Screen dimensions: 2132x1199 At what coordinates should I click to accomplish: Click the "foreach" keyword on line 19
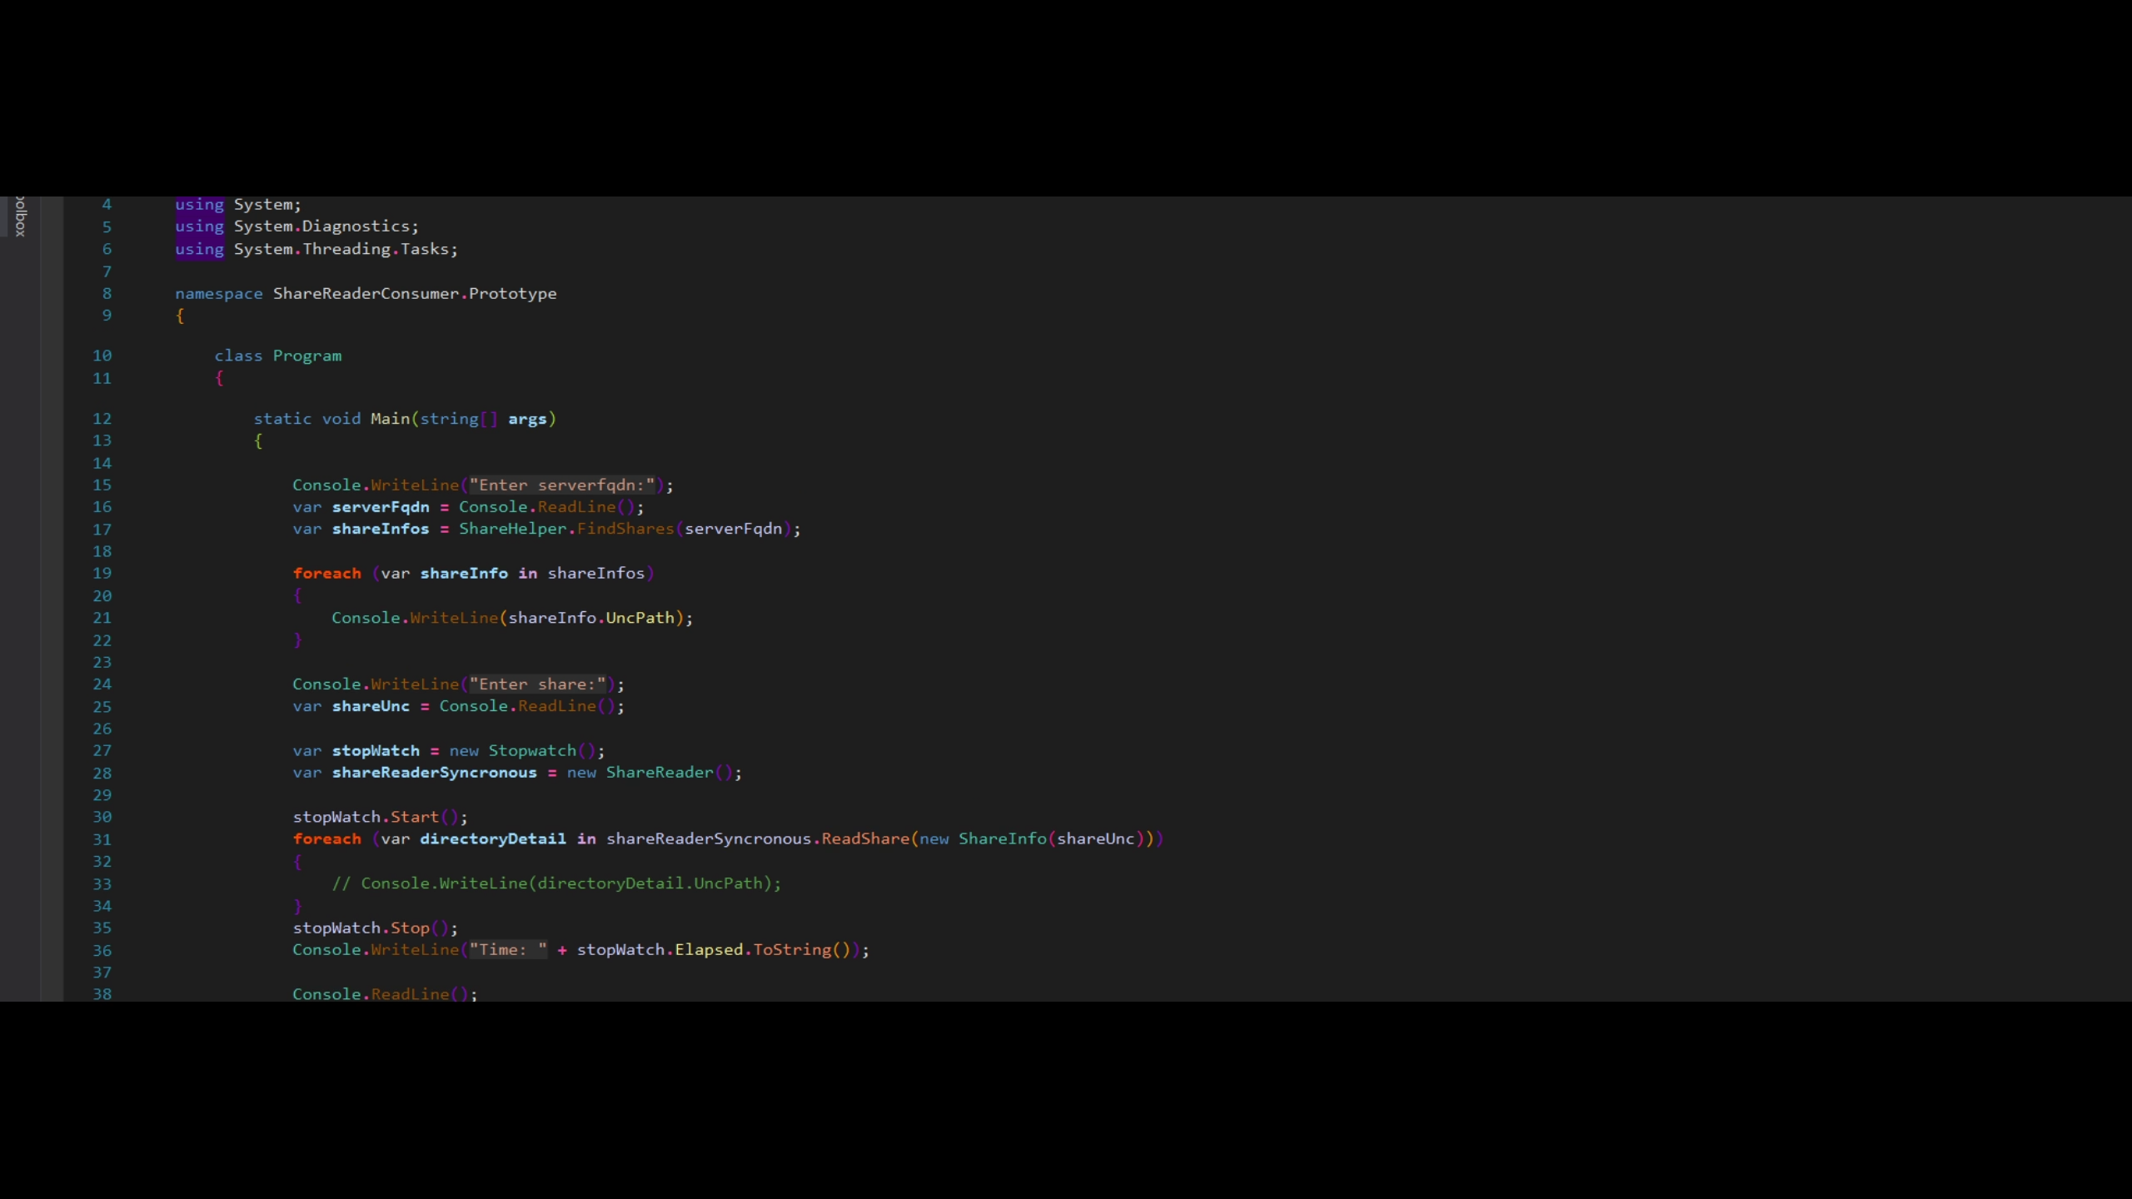[x=327, y=574]
